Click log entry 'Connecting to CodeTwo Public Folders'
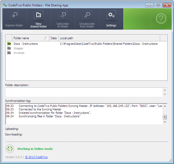174x164 pixels. 90,106
